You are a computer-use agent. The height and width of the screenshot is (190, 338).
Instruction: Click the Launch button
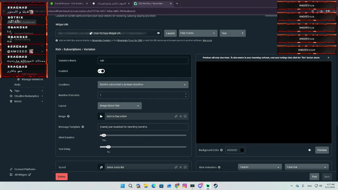tap(170, 33)
